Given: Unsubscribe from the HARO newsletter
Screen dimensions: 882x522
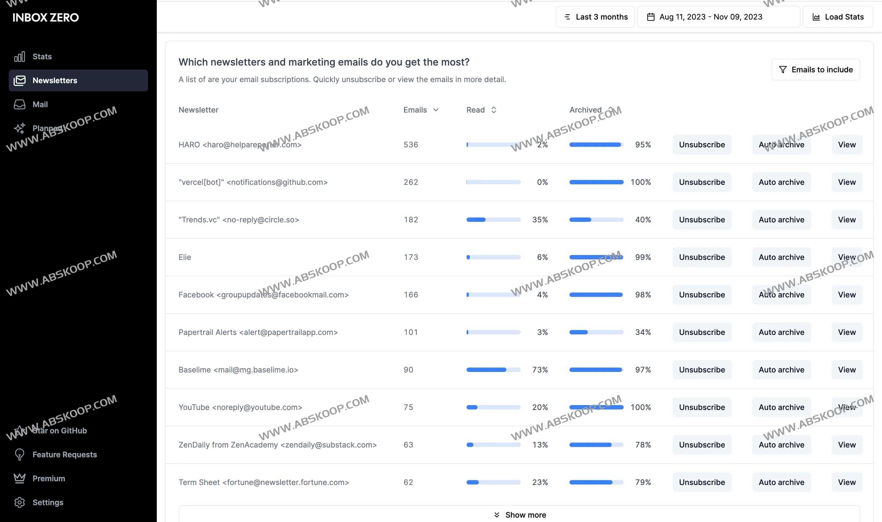Looking at the screenshot, I should tap(701, 145).
